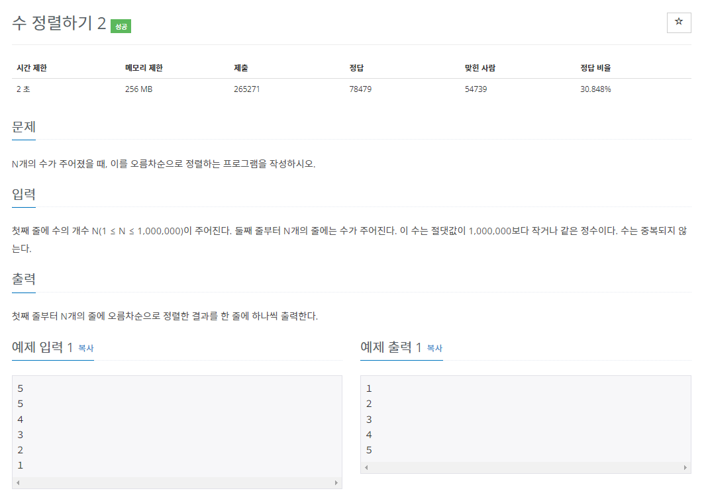Click right arrow of output scrollbar
This screenshot has height=499, width=706.
(685, 467)
